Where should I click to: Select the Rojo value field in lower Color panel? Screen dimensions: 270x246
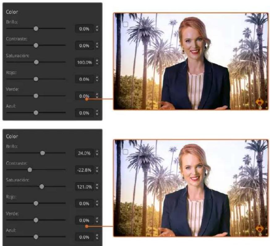[84, 204]
